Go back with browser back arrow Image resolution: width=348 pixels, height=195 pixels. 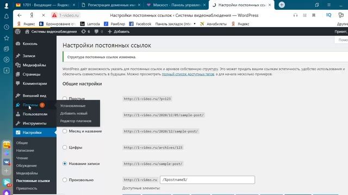(x=20, y=15)
